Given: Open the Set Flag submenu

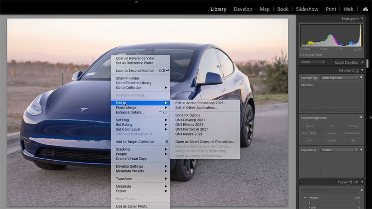Looking at the screenshot, I should (x=140, y=120).
